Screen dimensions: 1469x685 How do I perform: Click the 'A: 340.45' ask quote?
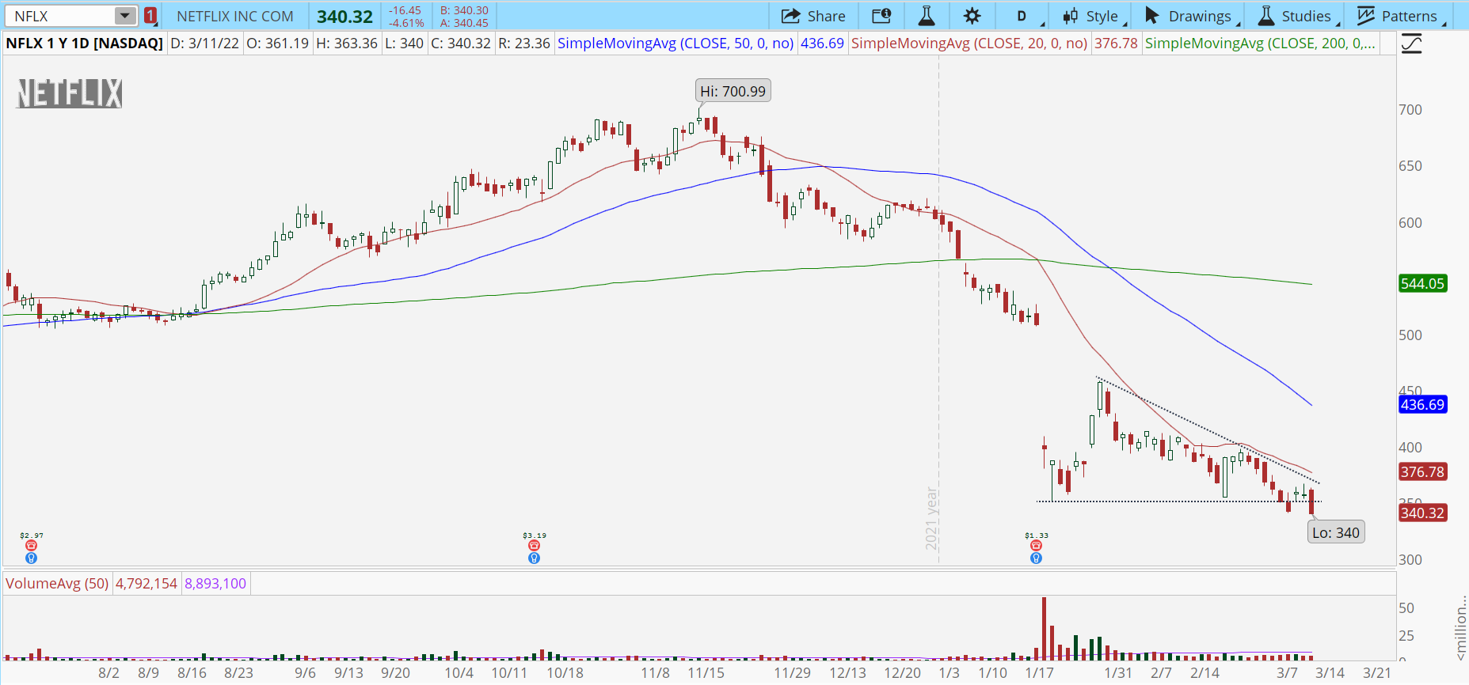click(464, 23)
